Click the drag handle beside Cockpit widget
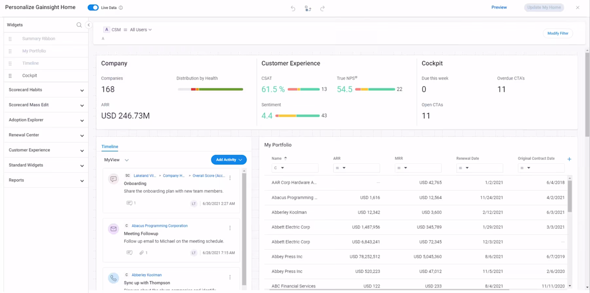This screenshot has height=293, width=590. click(x=10, y=76)
